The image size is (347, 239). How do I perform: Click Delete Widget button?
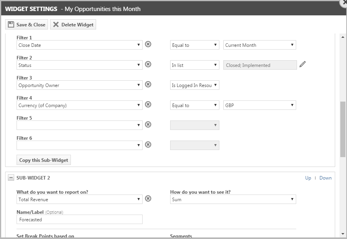click(73, 24)
